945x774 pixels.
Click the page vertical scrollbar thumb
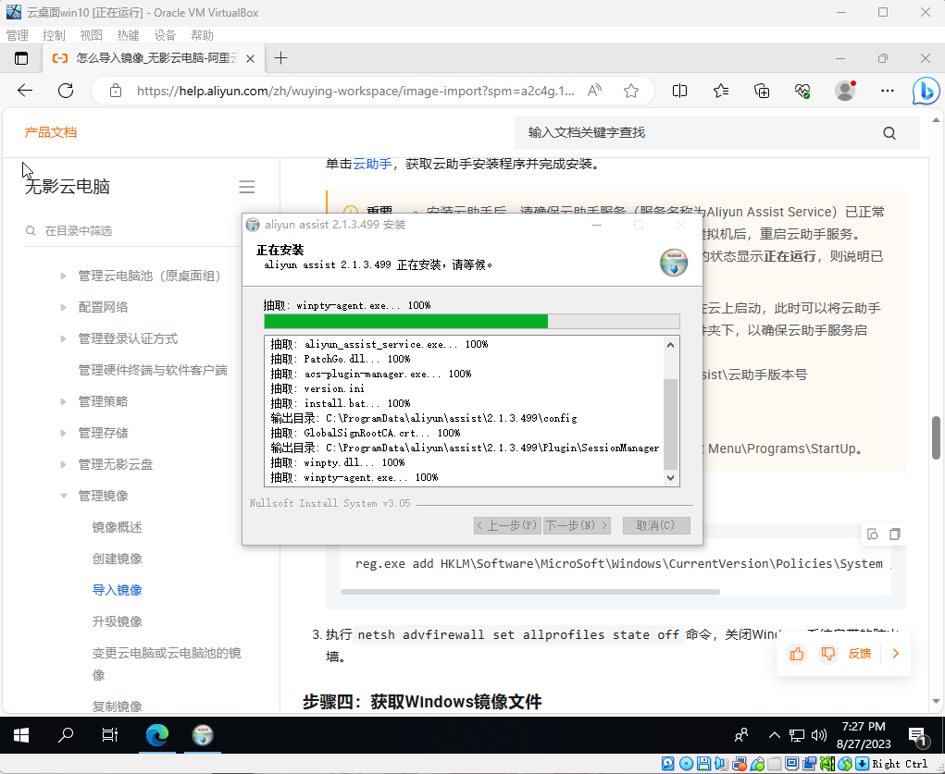tap(936, 437)
